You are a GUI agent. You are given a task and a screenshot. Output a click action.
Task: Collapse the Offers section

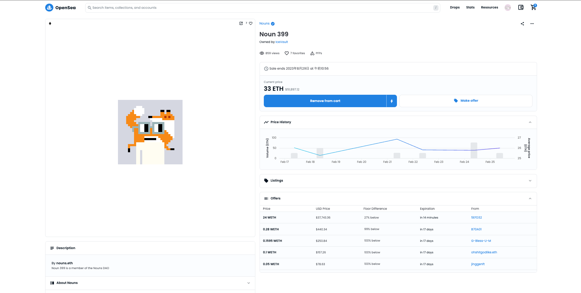point(530,199)
